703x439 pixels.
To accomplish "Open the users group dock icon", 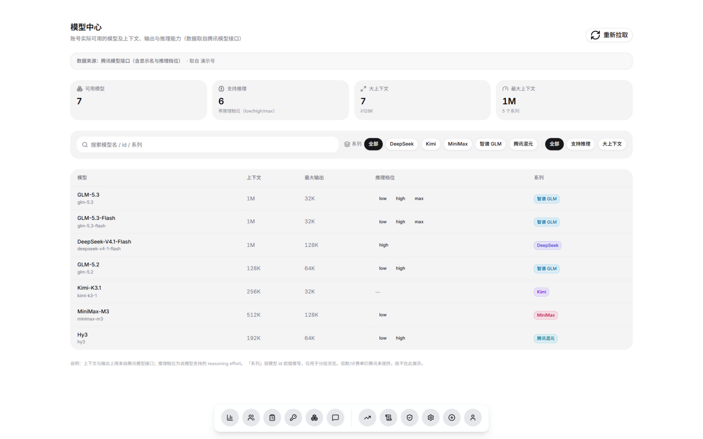I will 251,417.
